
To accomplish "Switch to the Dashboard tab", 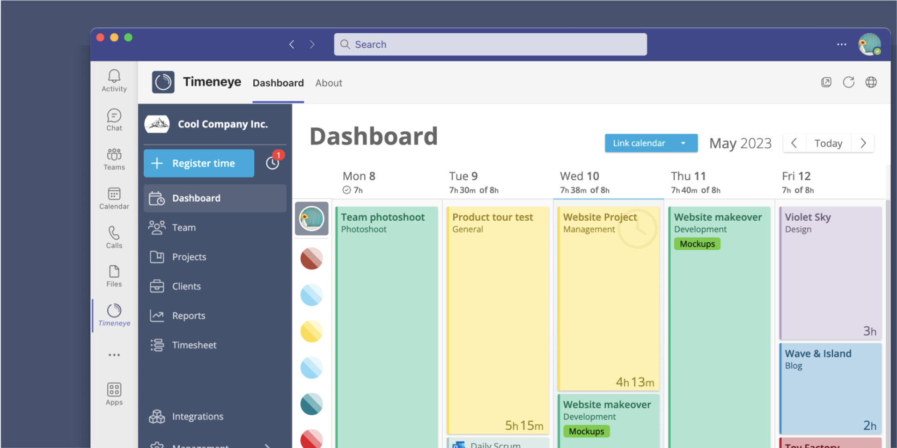I will point(278,83).
